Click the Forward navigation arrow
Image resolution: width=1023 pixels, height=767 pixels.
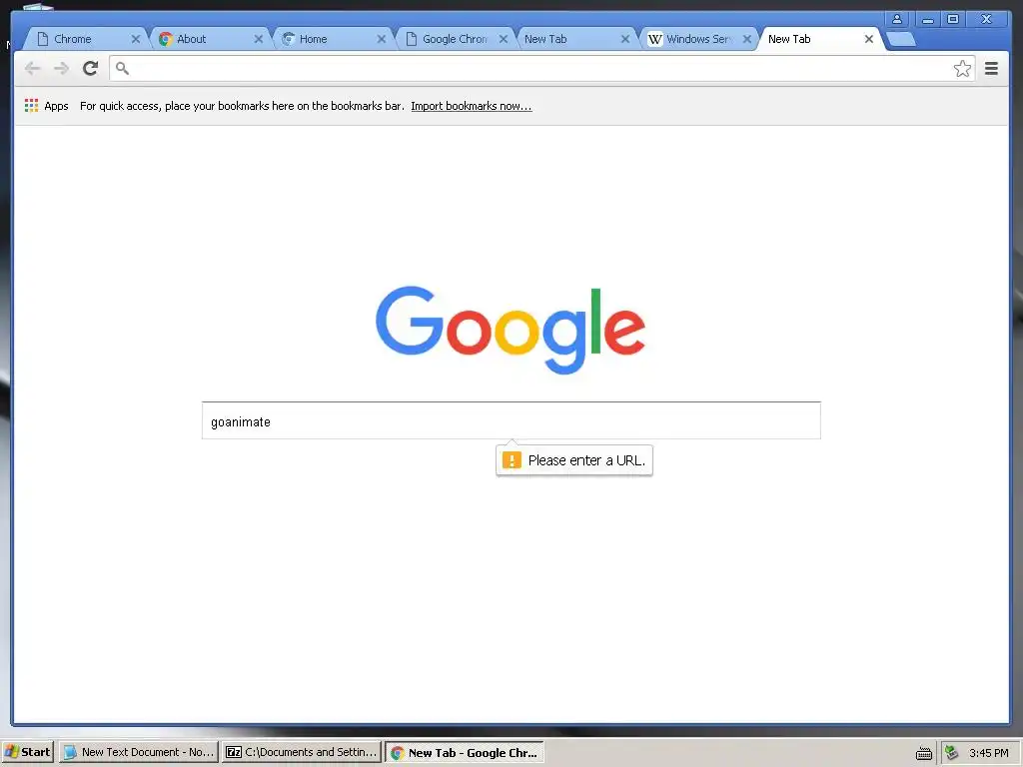click(x=61, y=69)
